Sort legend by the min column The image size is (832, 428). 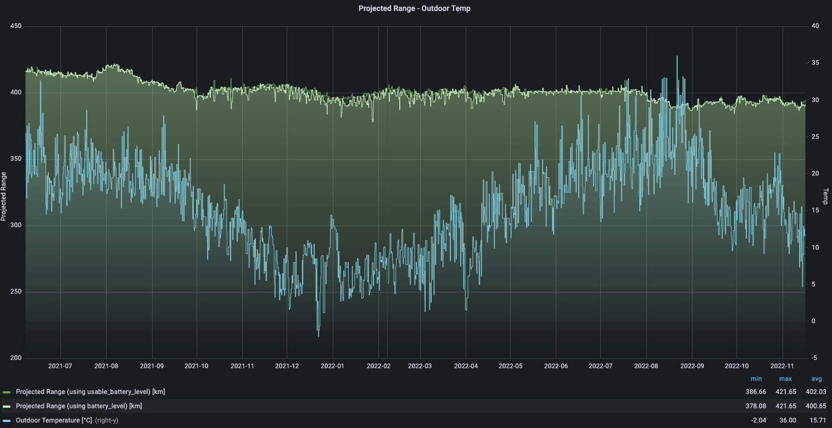pos(756,379)
